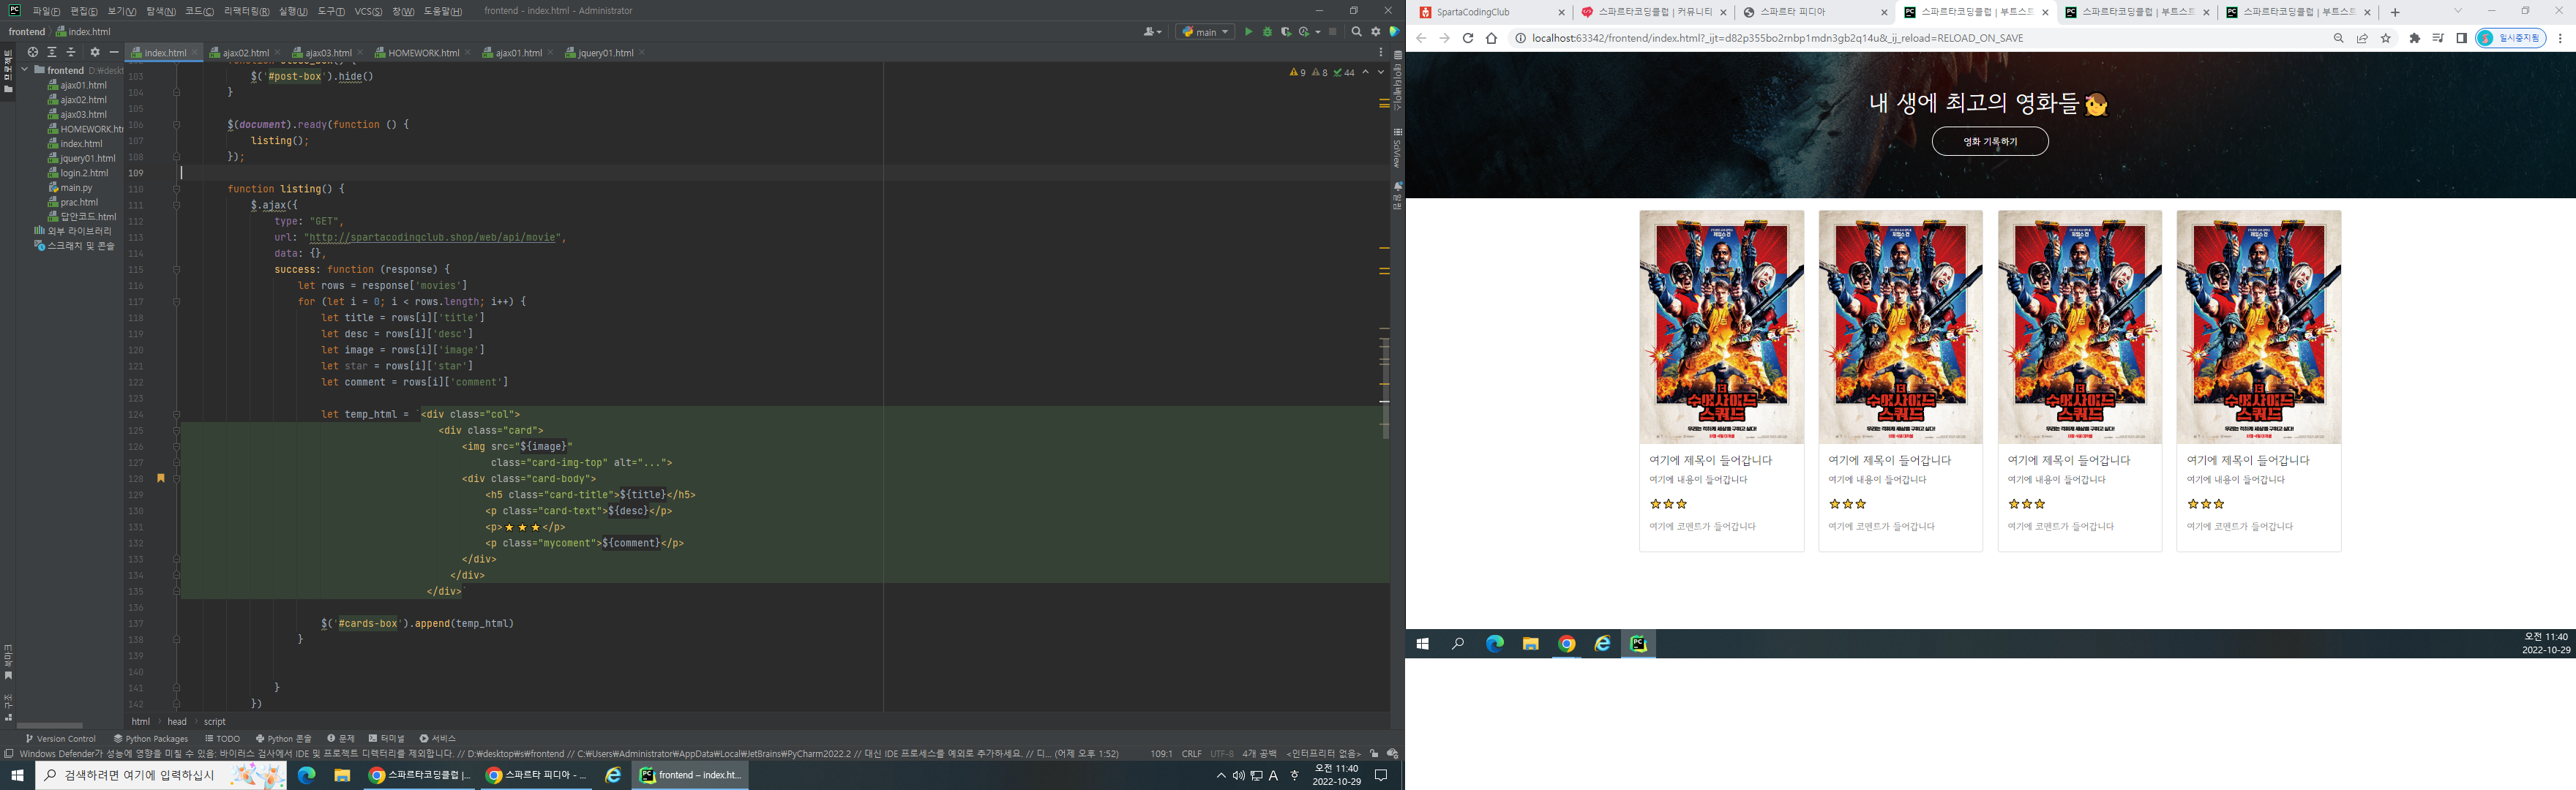Image resolution: width=2576 pixels, height=790 pixels.
Task: Open the TODO tool window
Action: point(223,738)
